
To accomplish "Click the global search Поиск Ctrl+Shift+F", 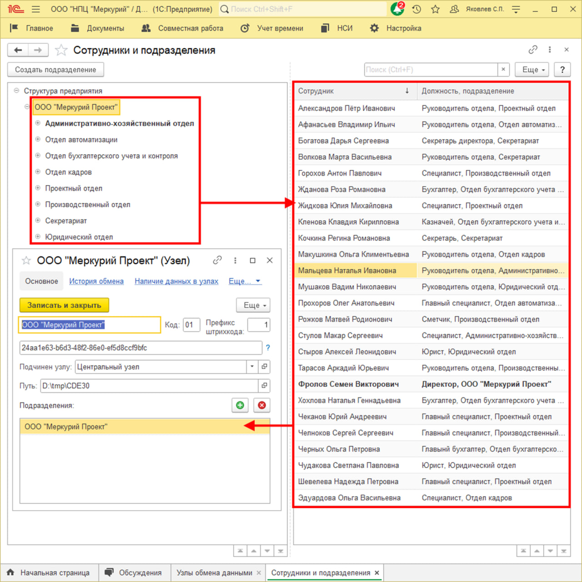I will tap(302, 9).
